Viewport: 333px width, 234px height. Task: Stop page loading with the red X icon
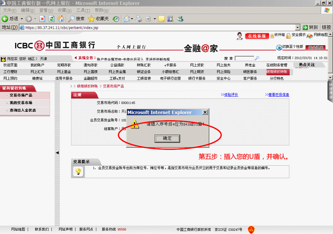[42, 19]
